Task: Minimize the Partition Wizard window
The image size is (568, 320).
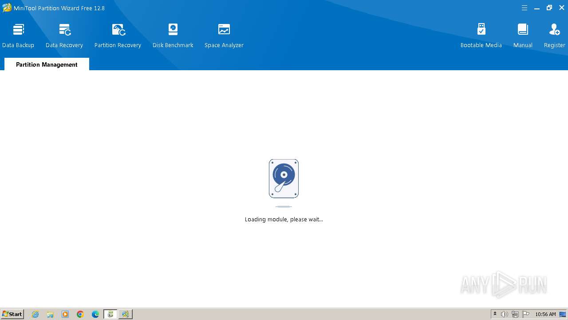Action: point(537,8)
